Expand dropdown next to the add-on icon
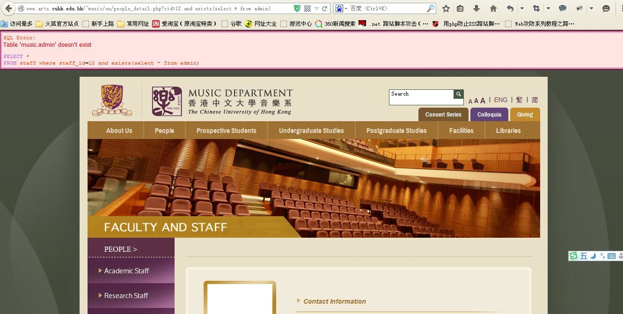The height and width of the screenshot is (314, 623). (x=592, y=8)
